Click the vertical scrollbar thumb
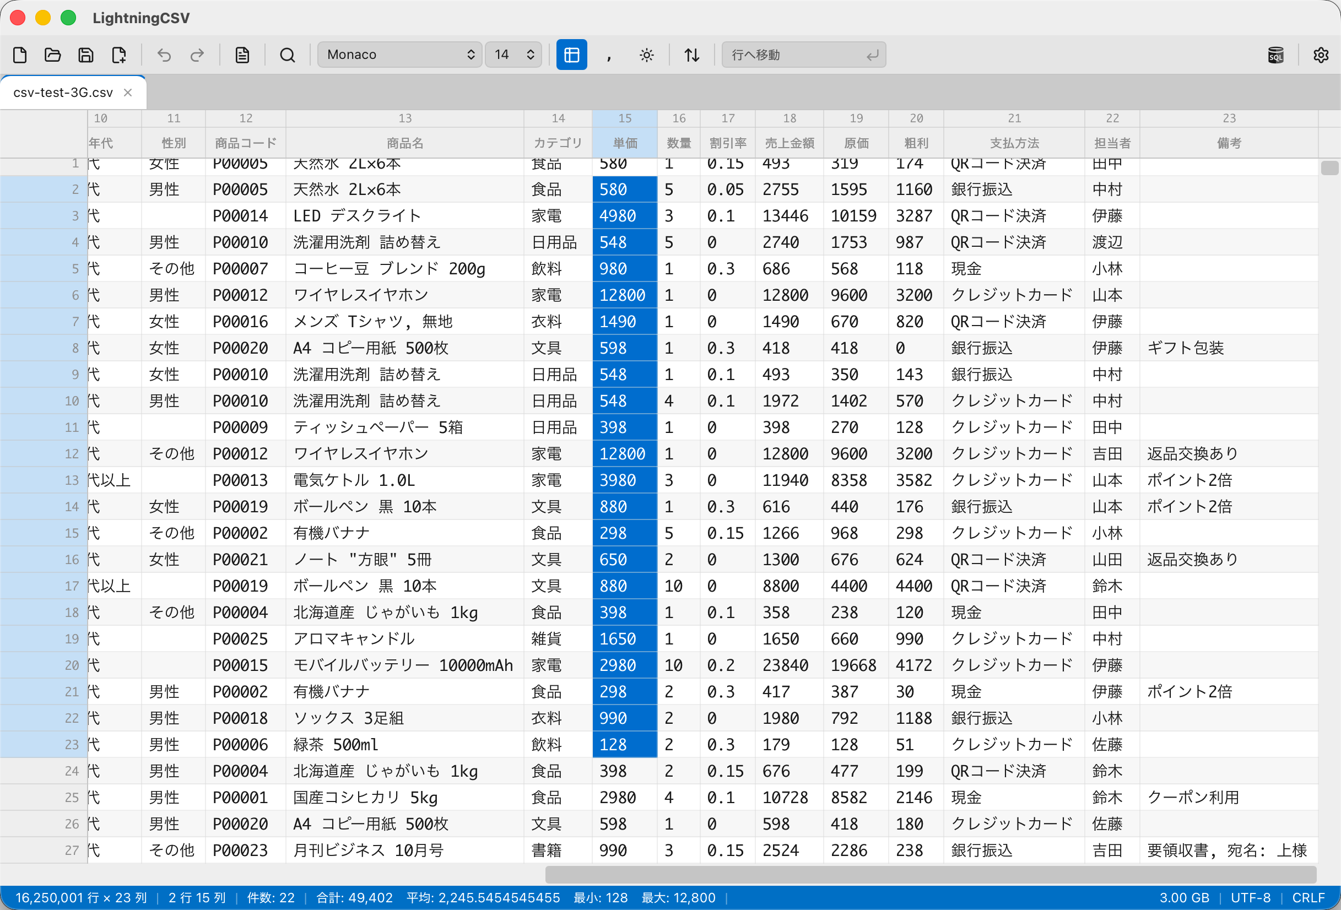This screenshot has height=910, width=1341. (1329, 168)
